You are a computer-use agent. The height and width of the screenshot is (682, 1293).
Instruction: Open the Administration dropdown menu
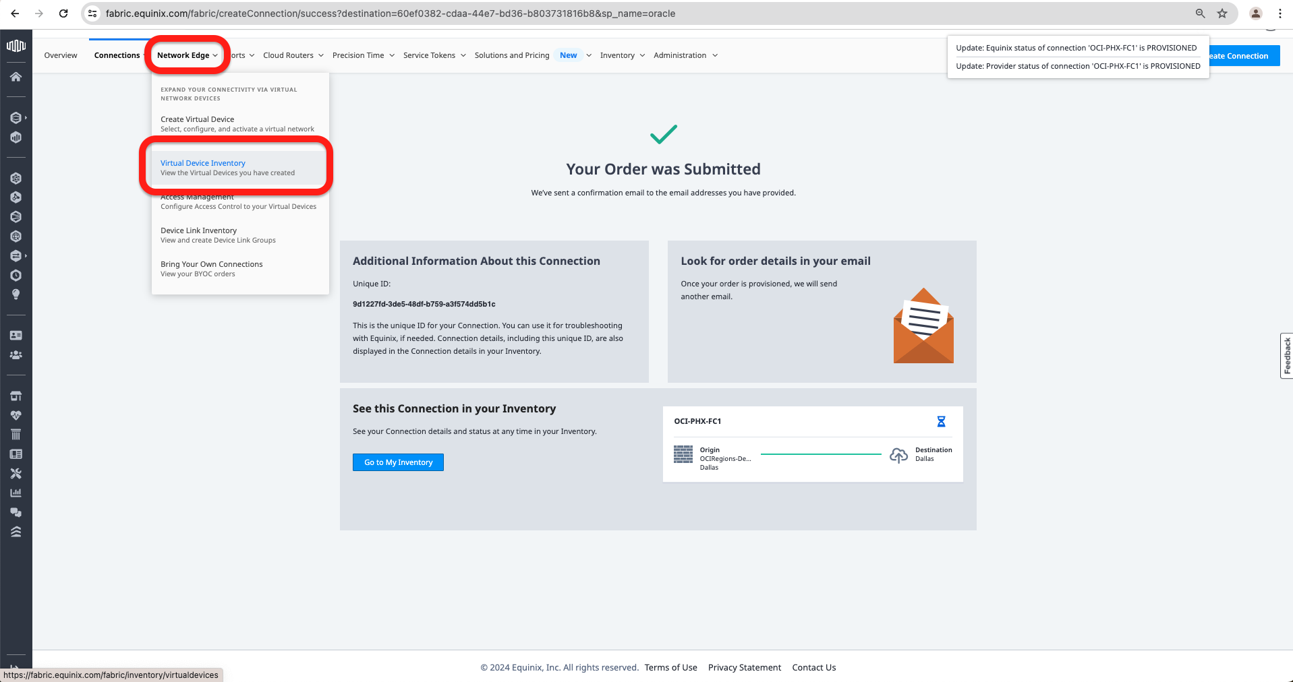(x=685, y=55)
